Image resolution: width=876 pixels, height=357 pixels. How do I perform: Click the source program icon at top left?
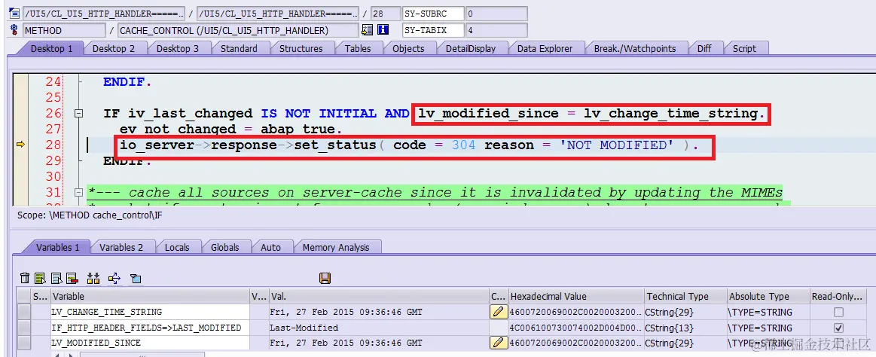pyautogui.click(x=14, y=14)
